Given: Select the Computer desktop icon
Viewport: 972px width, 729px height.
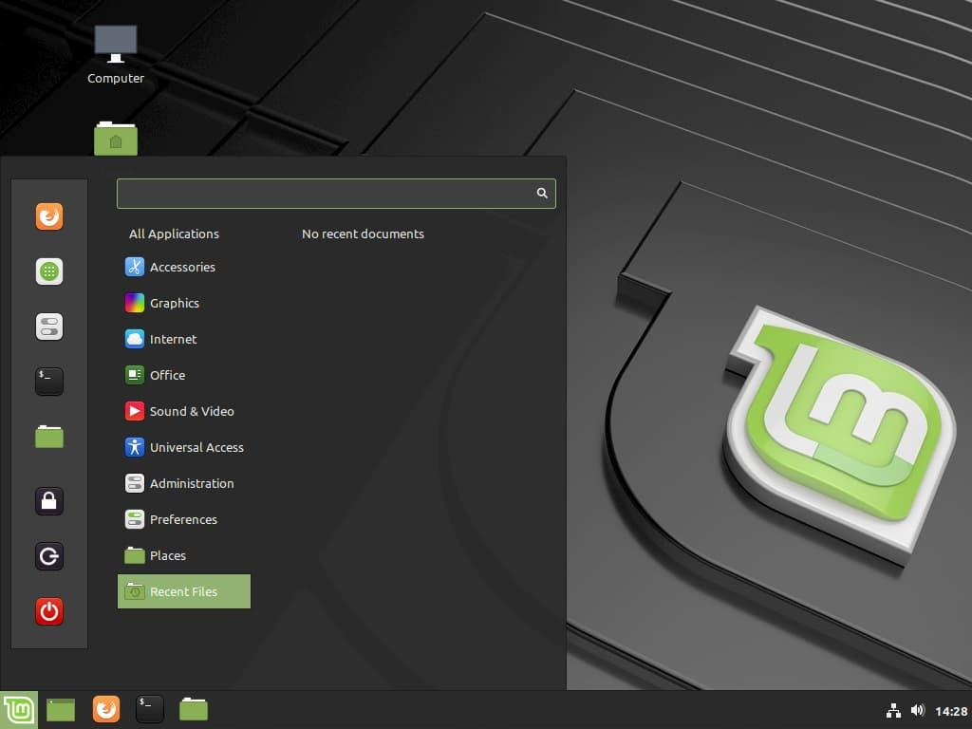Looking at the screenshot, I should [115, 54].
